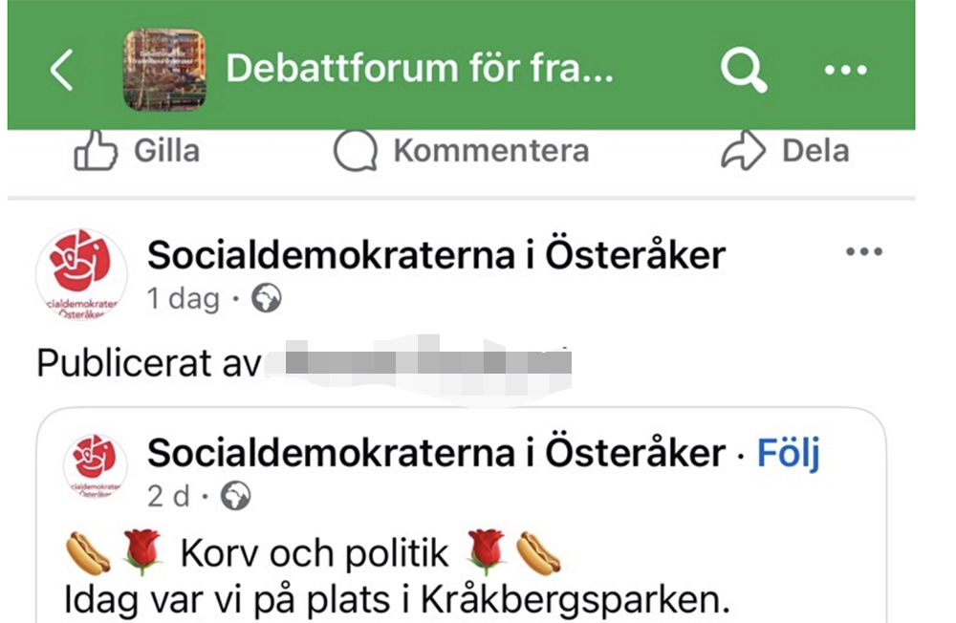Open Socialdemokraterna post options menu

pyautogui.click(x=863, y=252)
